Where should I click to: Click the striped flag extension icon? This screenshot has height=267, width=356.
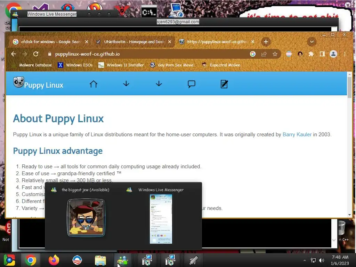click(x=289, y=54)
